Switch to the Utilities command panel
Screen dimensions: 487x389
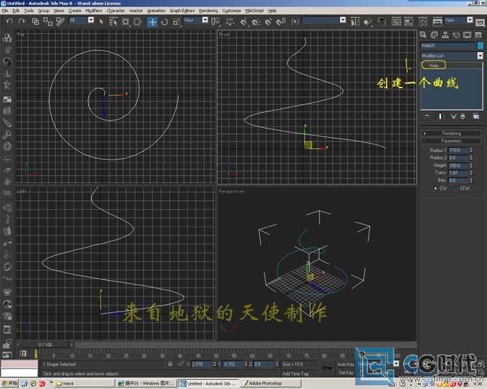point(478,35)
